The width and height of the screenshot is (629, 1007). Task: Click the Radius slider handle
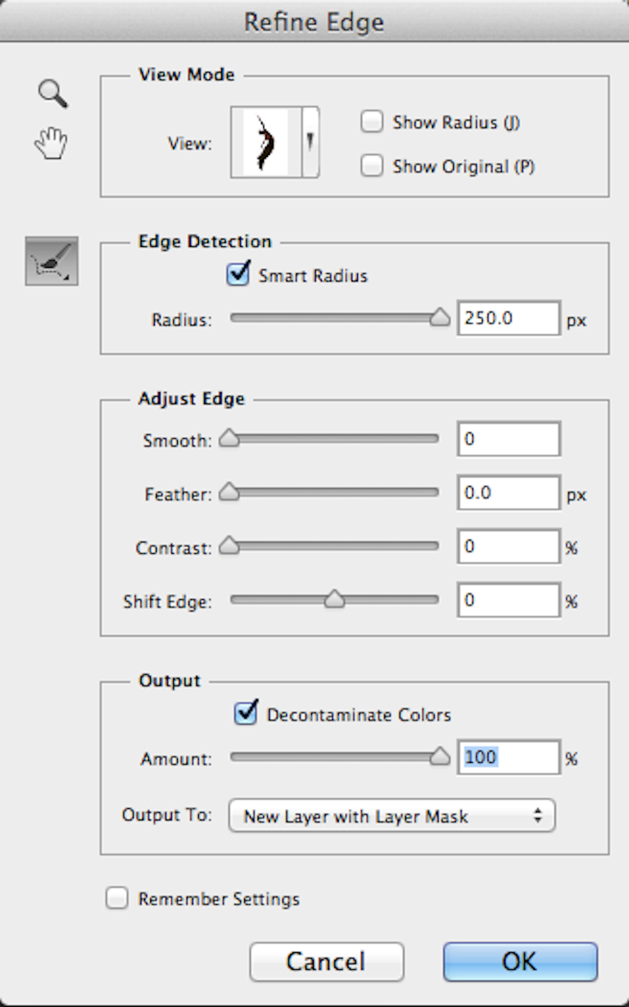coord(440,317)
